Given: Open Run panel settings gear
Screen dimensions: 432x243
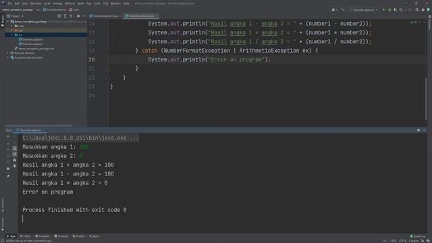Looking at the screenshot, I should click(418, 130).
